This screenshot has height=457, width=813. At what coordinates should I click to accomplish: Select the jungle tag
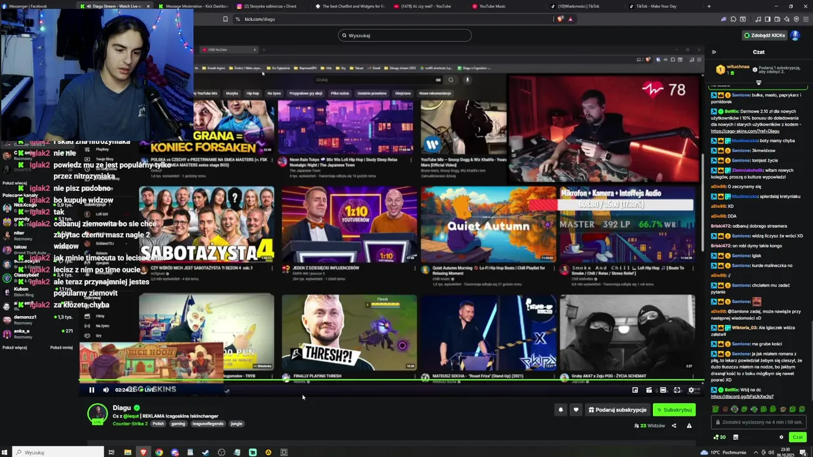[x=236, y=423]
